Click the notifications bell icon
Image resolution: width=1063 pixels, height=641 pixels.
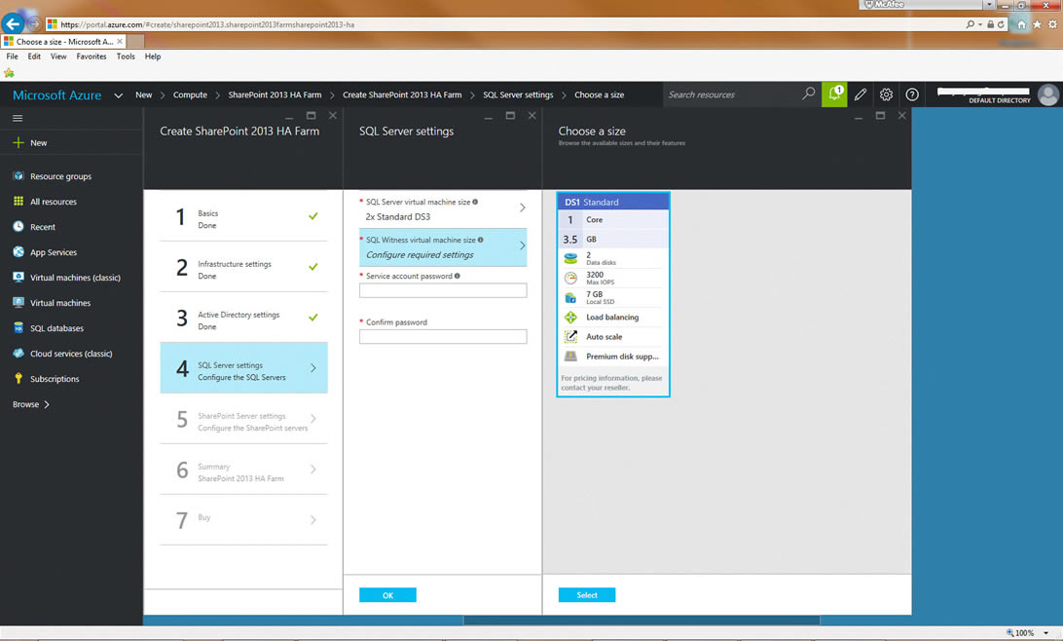(834, 94)
